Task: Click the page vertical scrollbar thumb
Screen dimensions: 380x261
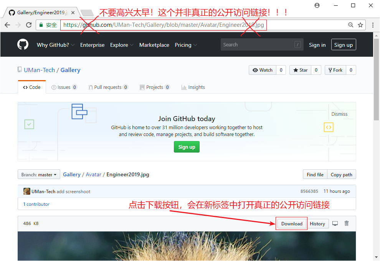Action: [376, 79]
